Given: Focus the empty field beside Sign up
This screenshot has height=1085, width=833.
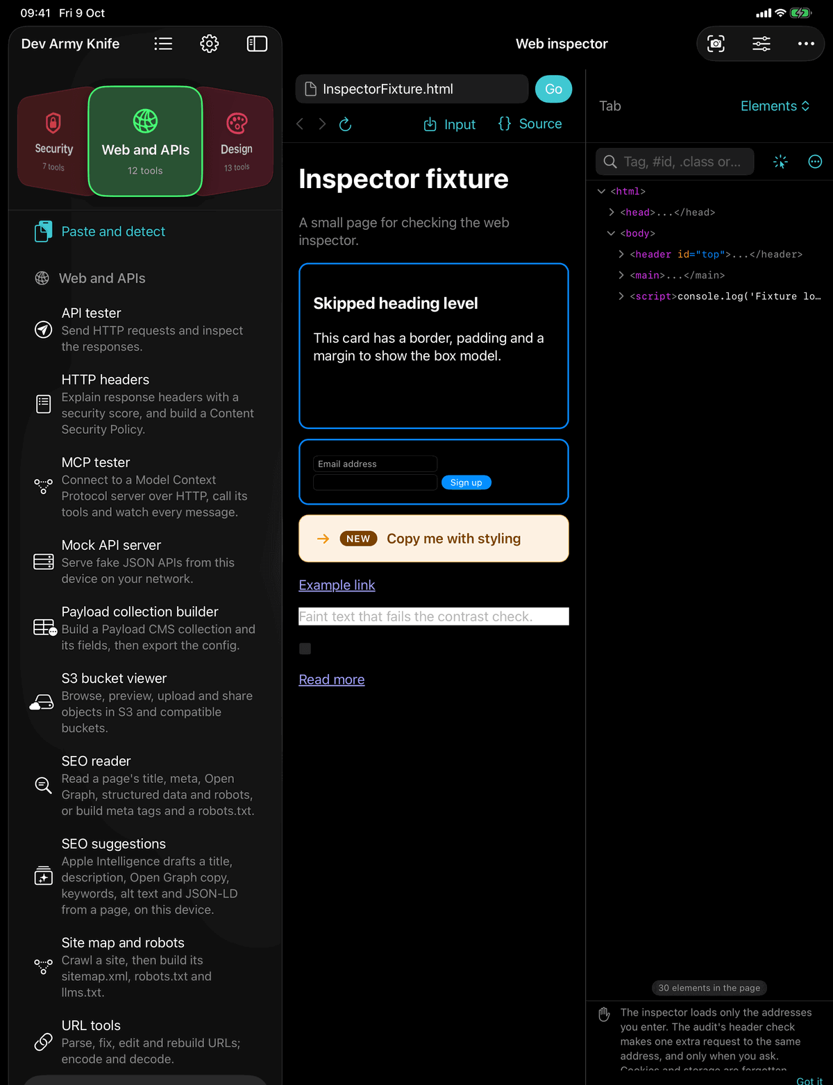Looking at the screenshot, I should (375, 482).
